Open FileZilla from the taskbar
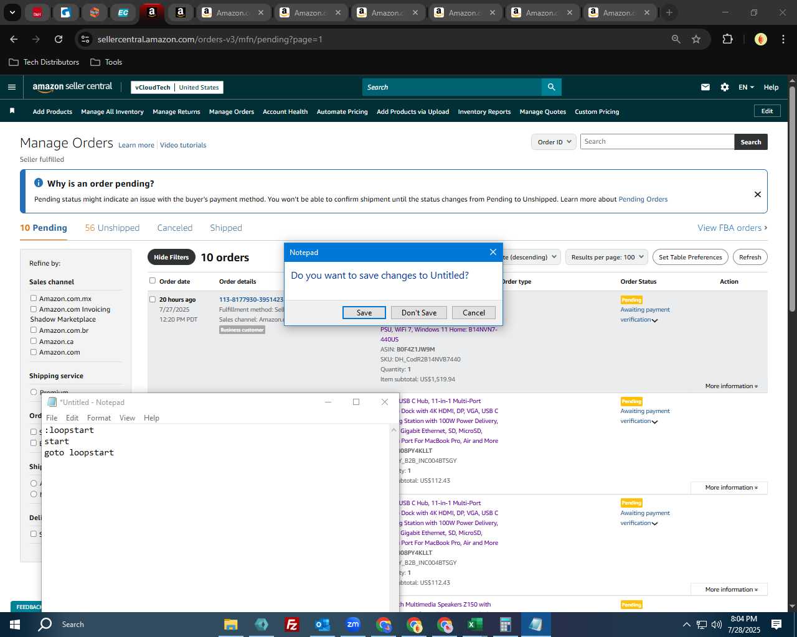Screen dimensions: 797x637 [291, 625]
